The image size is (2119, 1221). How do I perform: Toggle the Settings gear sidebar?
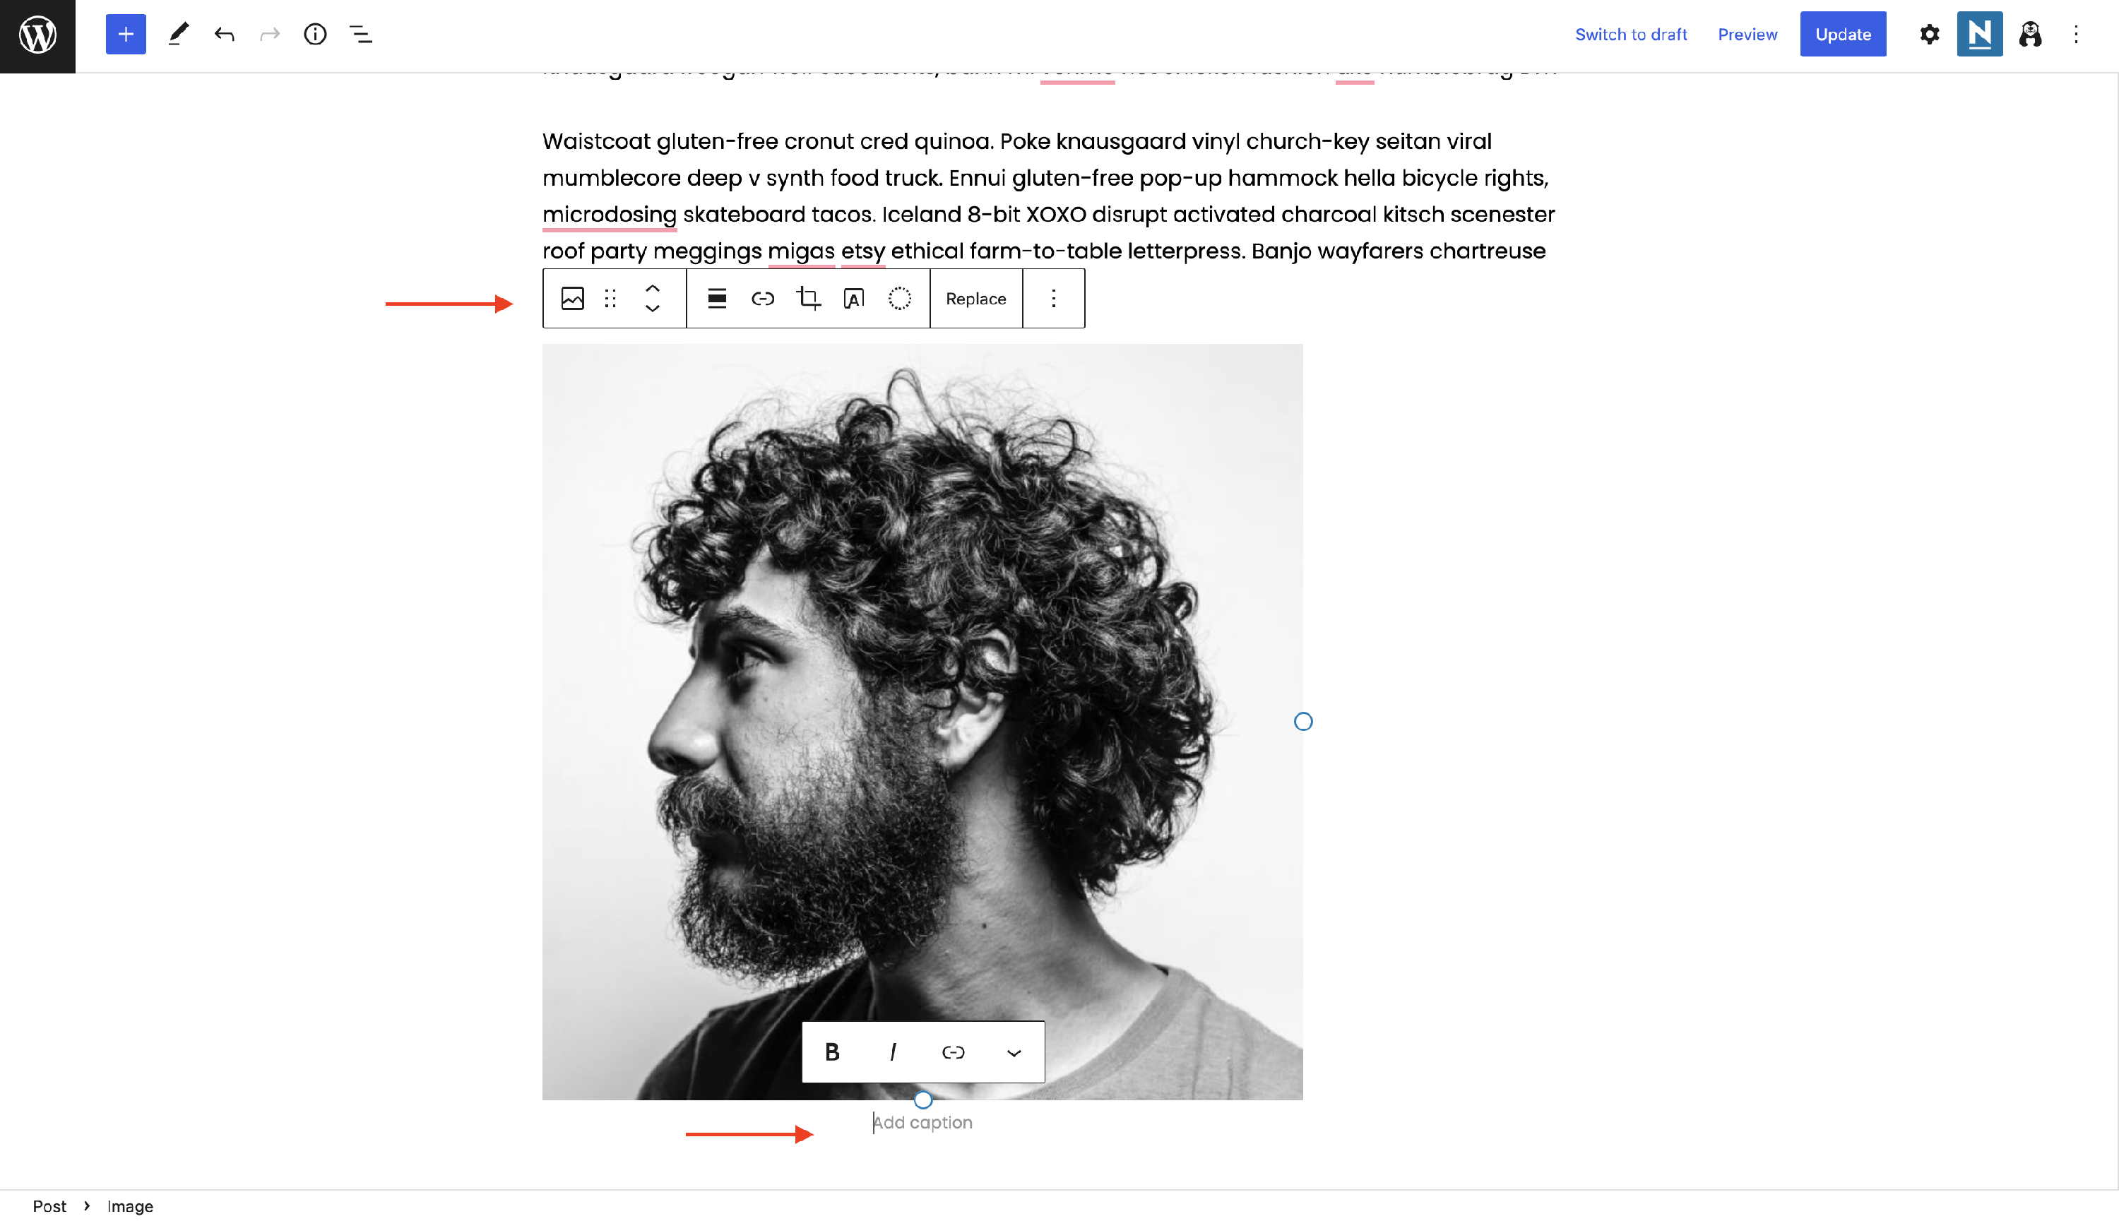(1930, 35)
